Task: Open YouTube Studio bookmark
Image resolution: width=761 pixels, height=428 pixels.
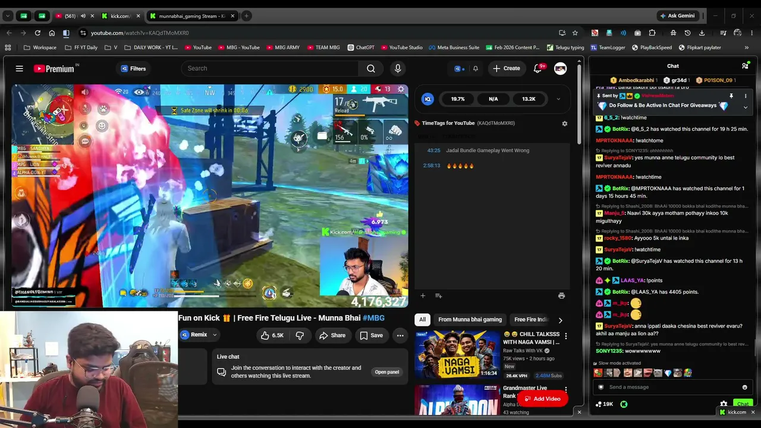Action: click(401, 48)
